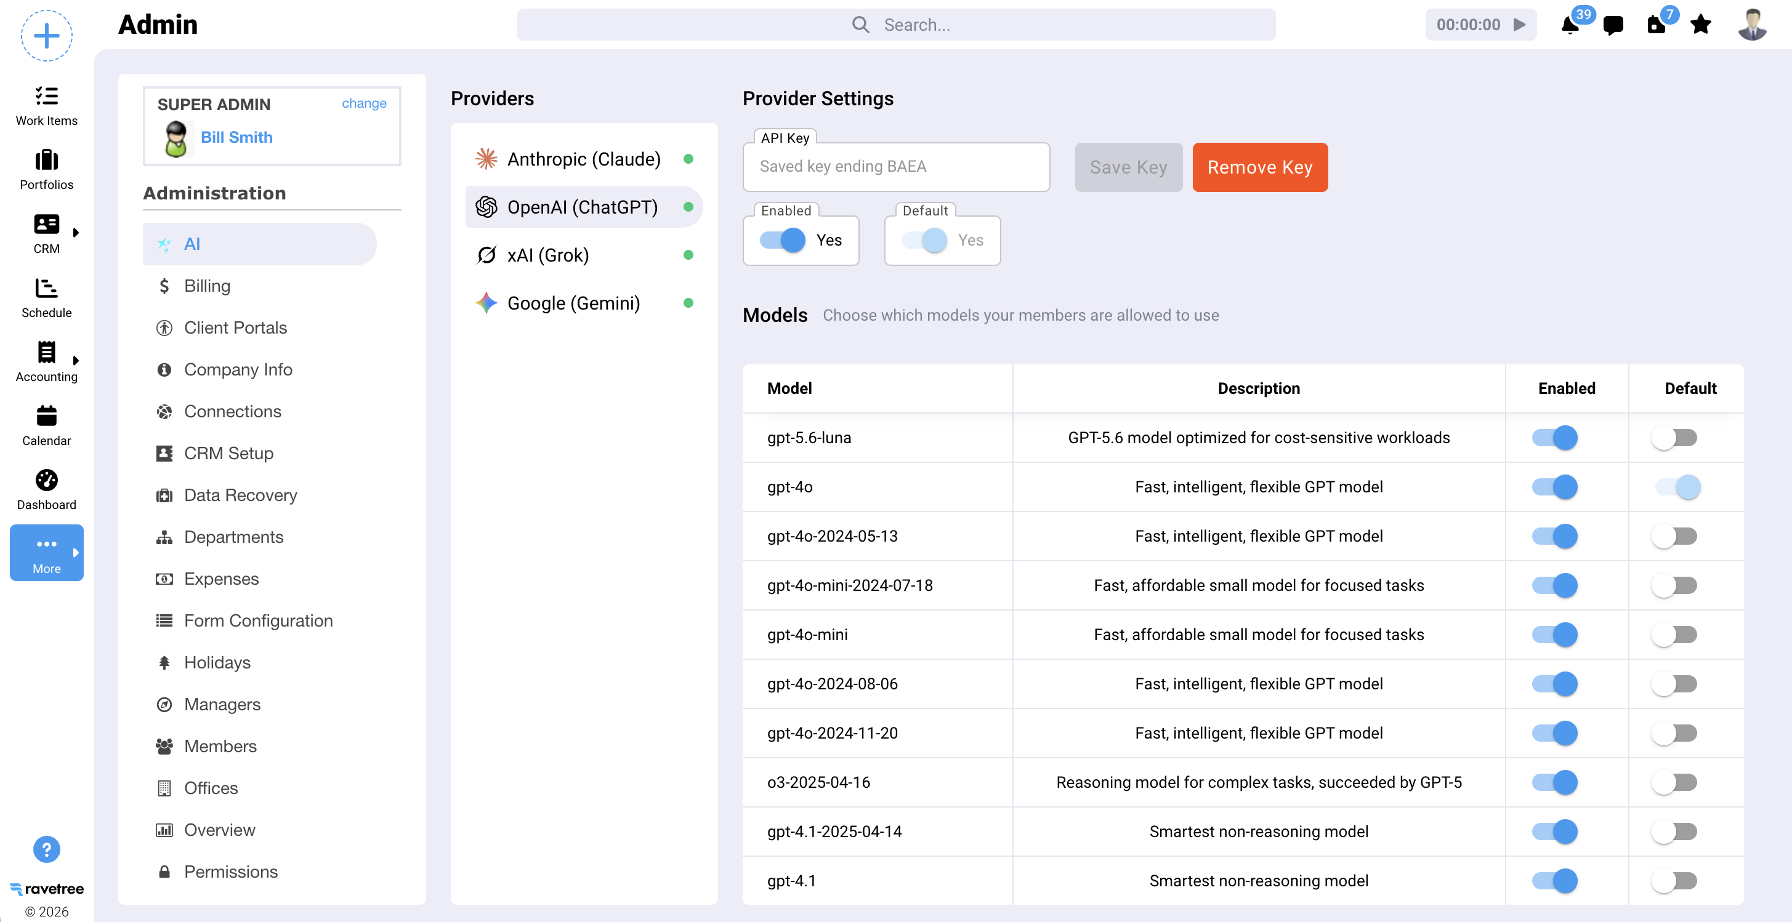Toggle the provider Enabled switch

783,240
